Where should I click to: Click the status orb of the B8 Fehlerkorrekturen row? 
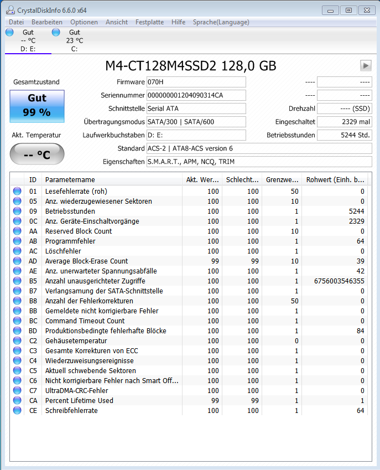(17, 301)
